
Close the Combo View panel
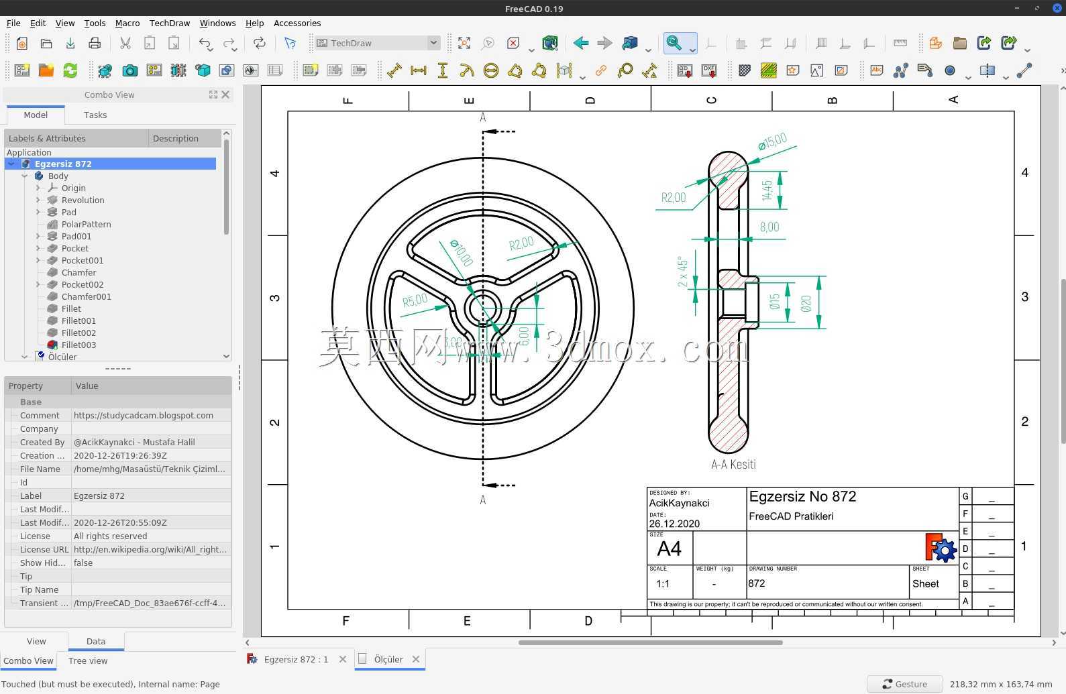226,95
